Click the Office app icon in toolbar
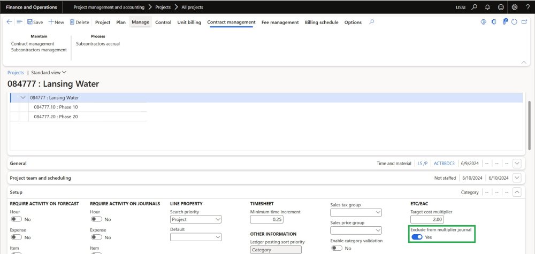The height and width of the screenshot is (254, 535). (x=494, y=22)
